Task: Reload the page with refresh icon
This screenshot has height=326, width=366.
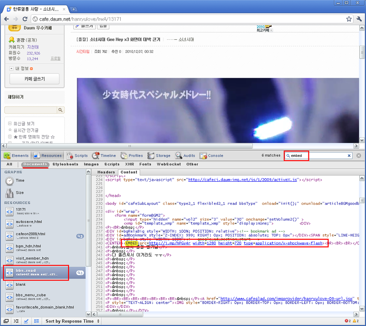Action: pyautogui.click(x=25, y=19)
